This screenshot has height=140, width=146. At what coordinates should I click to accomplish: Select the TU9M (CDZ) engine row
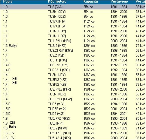[73, 17]
